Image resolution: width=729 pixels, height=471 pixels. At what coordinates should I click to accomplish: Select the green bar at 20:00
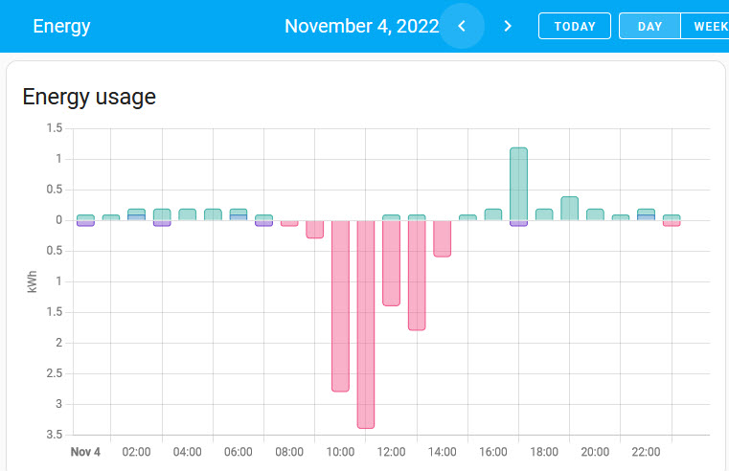tap(595, 214)
